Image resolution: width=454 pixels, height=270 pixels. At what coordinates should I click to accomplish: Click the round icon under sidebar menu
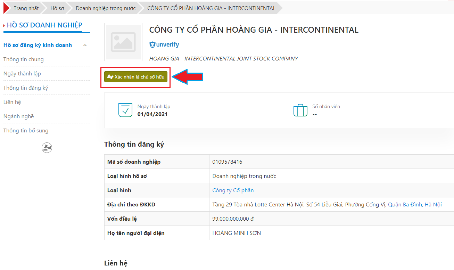tap(47, 148)
